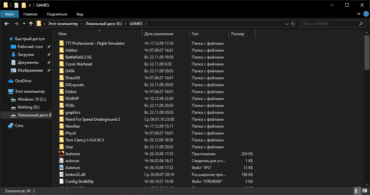Expand the address bar history dropdown
The width and height of the screenshot is (370, 195).
pyautogui.click(x=287, y=24)
